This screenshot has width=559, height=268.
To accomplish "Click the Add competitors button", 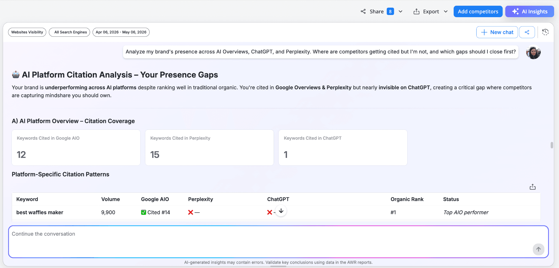I will pos(478,11).
